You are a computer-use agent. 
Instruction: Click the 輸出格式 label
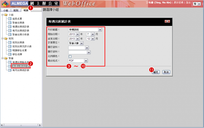pos(54,61)
